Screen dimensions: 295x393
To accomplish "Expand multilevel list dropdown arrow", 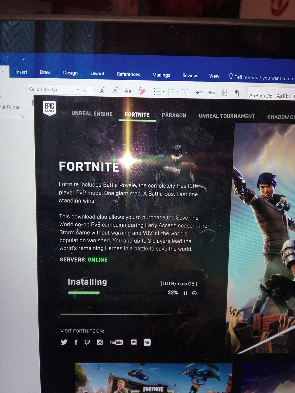I will pos(191,92).
